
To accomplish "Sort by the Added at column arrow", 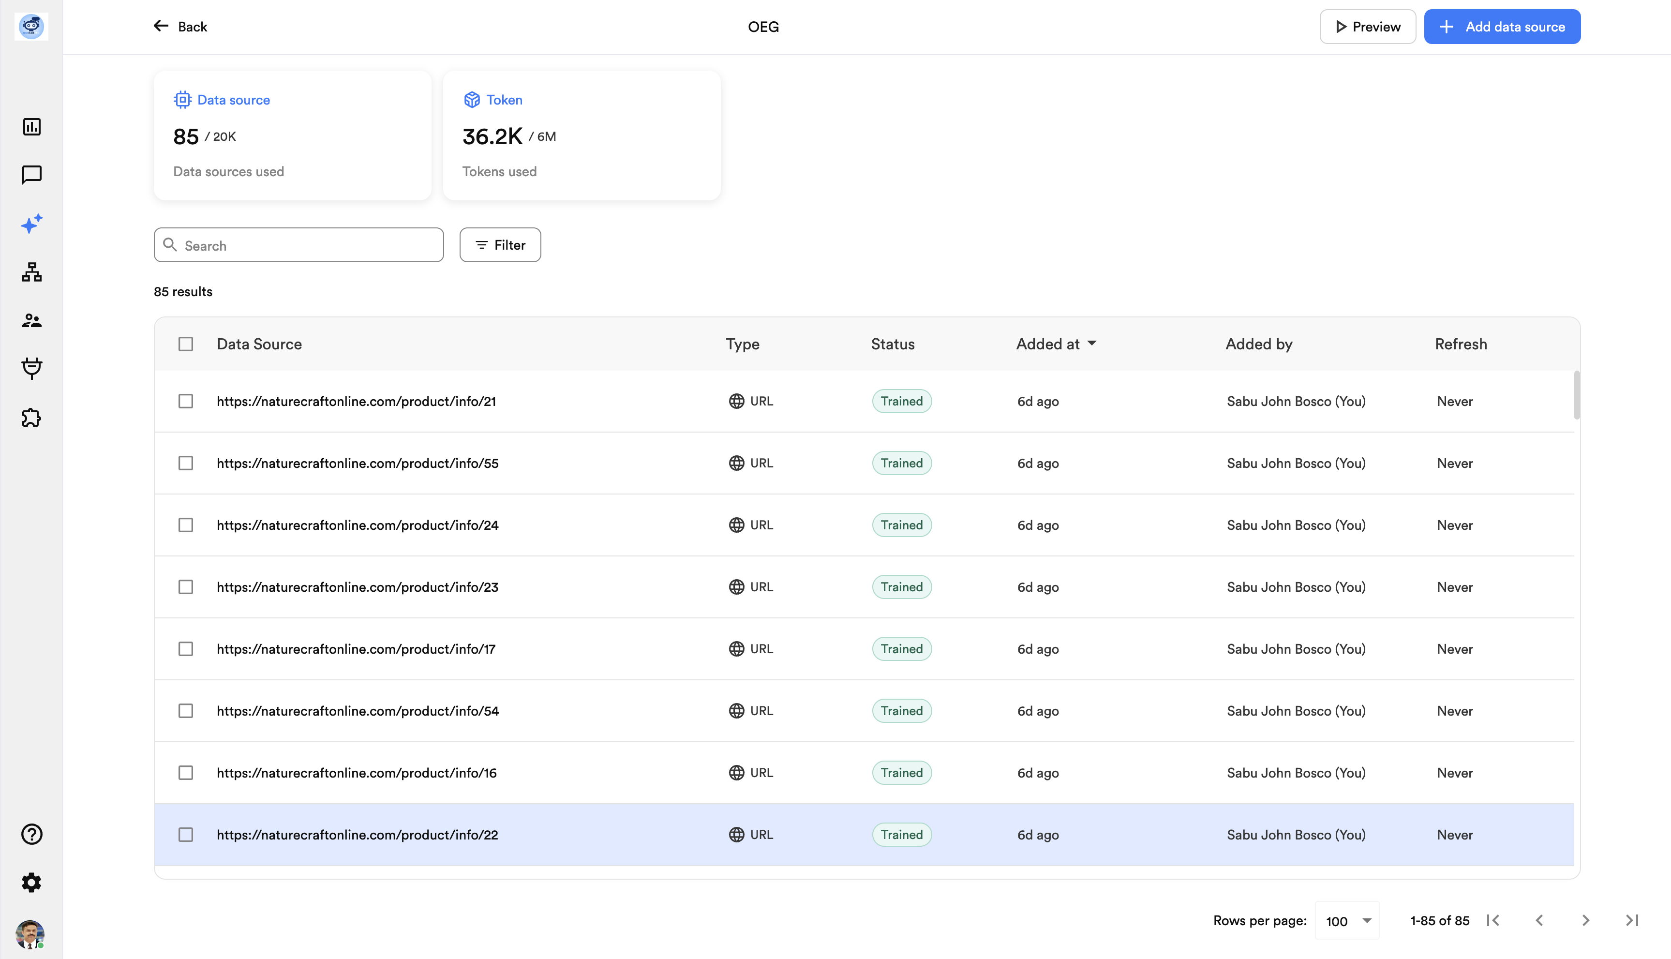I will click(1092, 343).
